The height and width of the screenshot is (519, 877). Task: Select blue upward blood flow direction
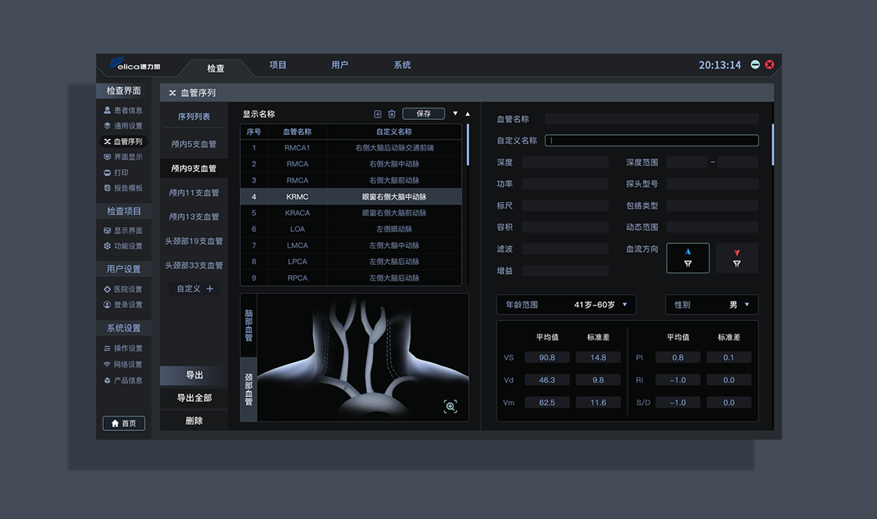click(687, 257)
